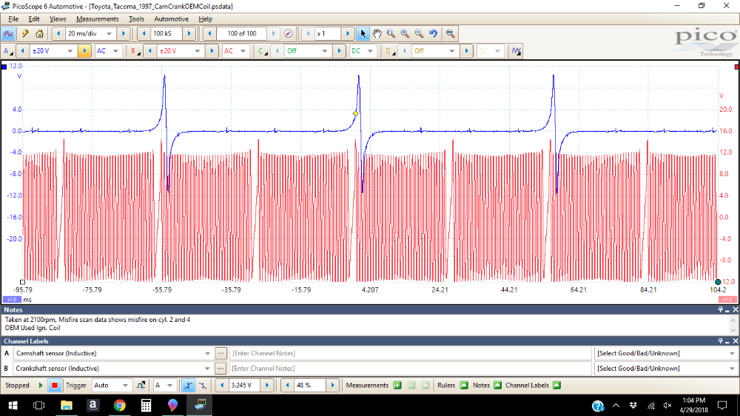Open Chrome from Windows taskbar

(x=119, y=405)
